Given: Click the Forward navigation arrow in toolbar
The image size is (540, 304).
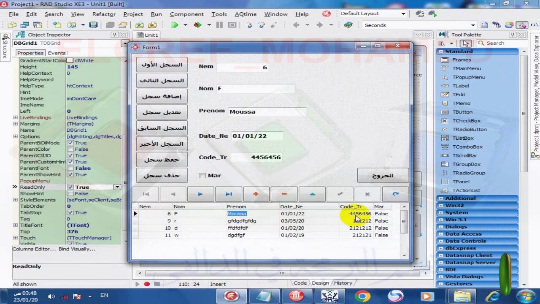Looking at the screenshot, I should click(319, 25).
